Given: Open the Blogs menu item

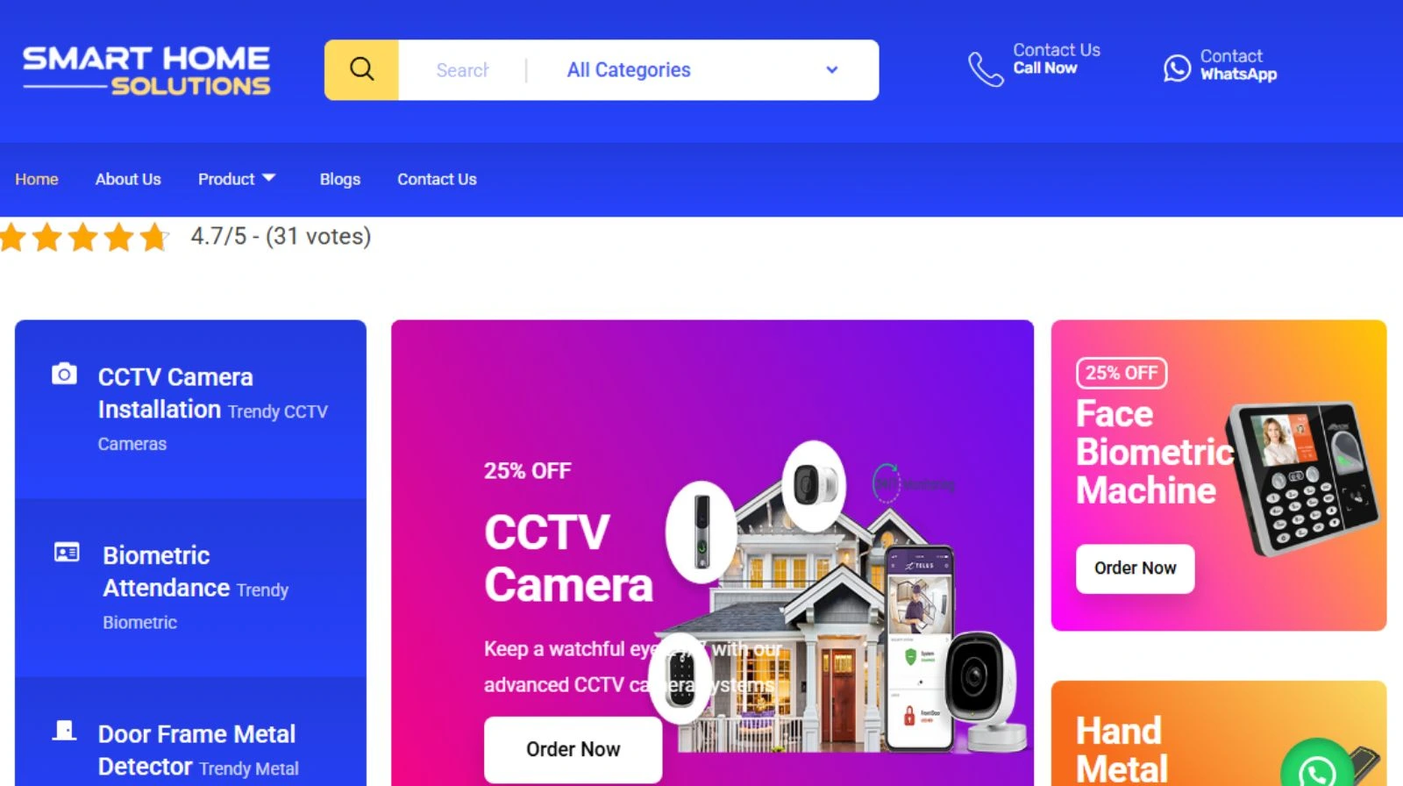Looking at the screenshot, I should point(340,179).
